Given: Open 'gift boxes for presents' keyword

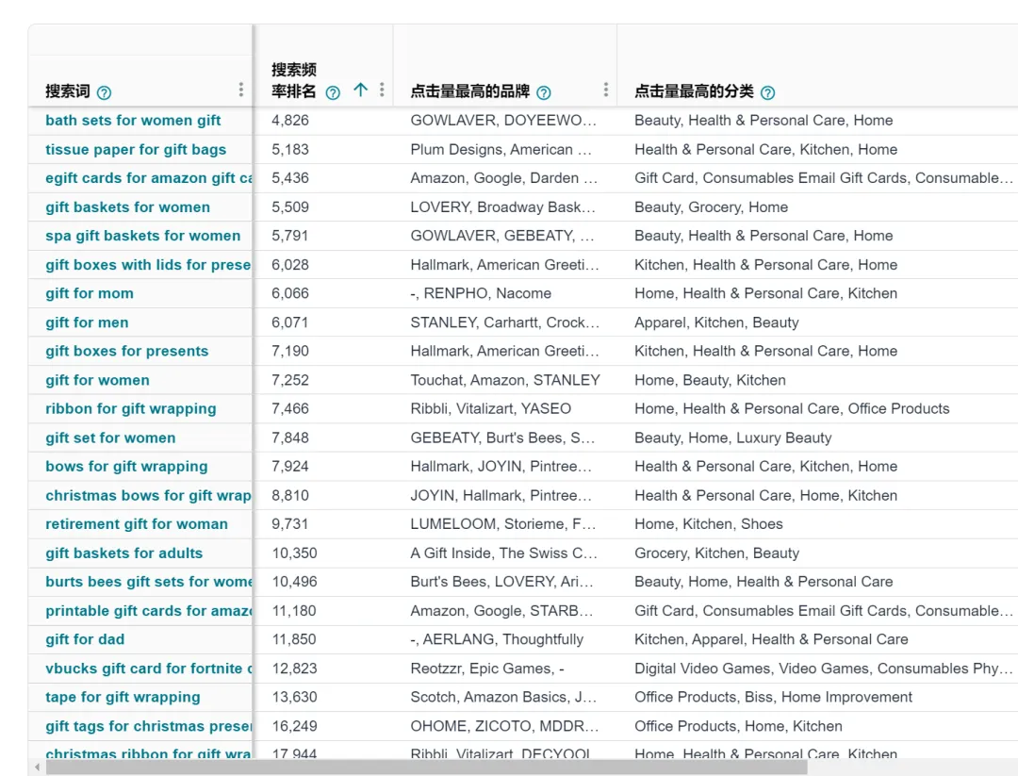Looking at the screenshot, I should click(x=126, y=352).
